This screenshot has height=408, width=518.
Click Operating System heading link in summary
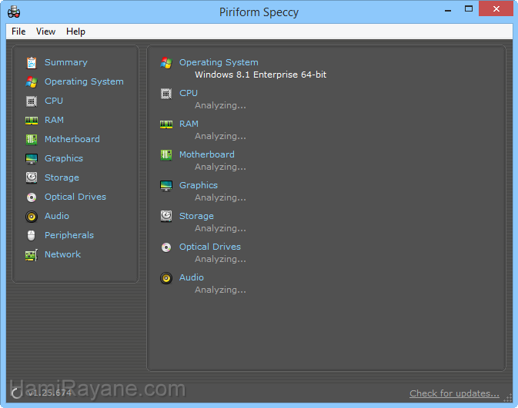click(x=219, y=62)
